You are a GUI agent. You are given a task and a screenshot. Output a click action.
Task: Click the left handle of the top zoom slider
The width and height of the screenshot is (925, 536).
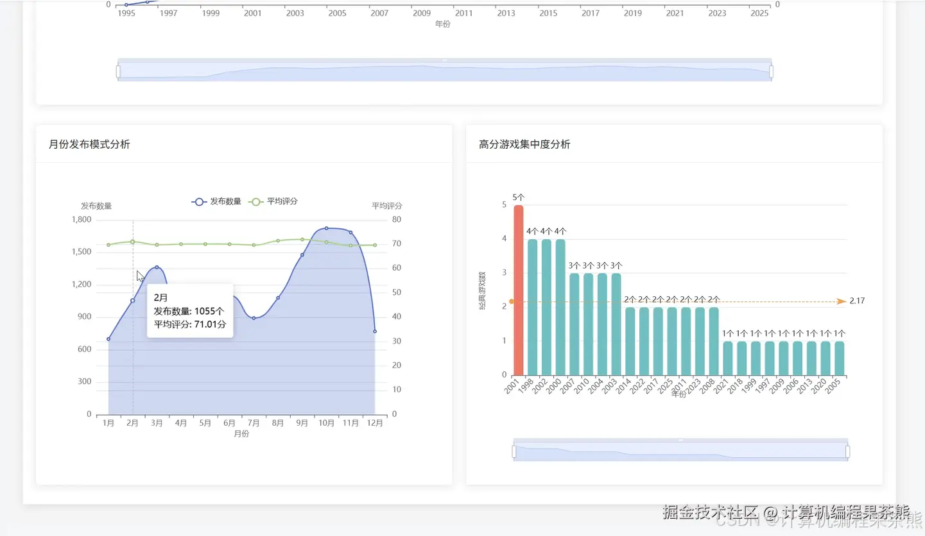[118, 71]
